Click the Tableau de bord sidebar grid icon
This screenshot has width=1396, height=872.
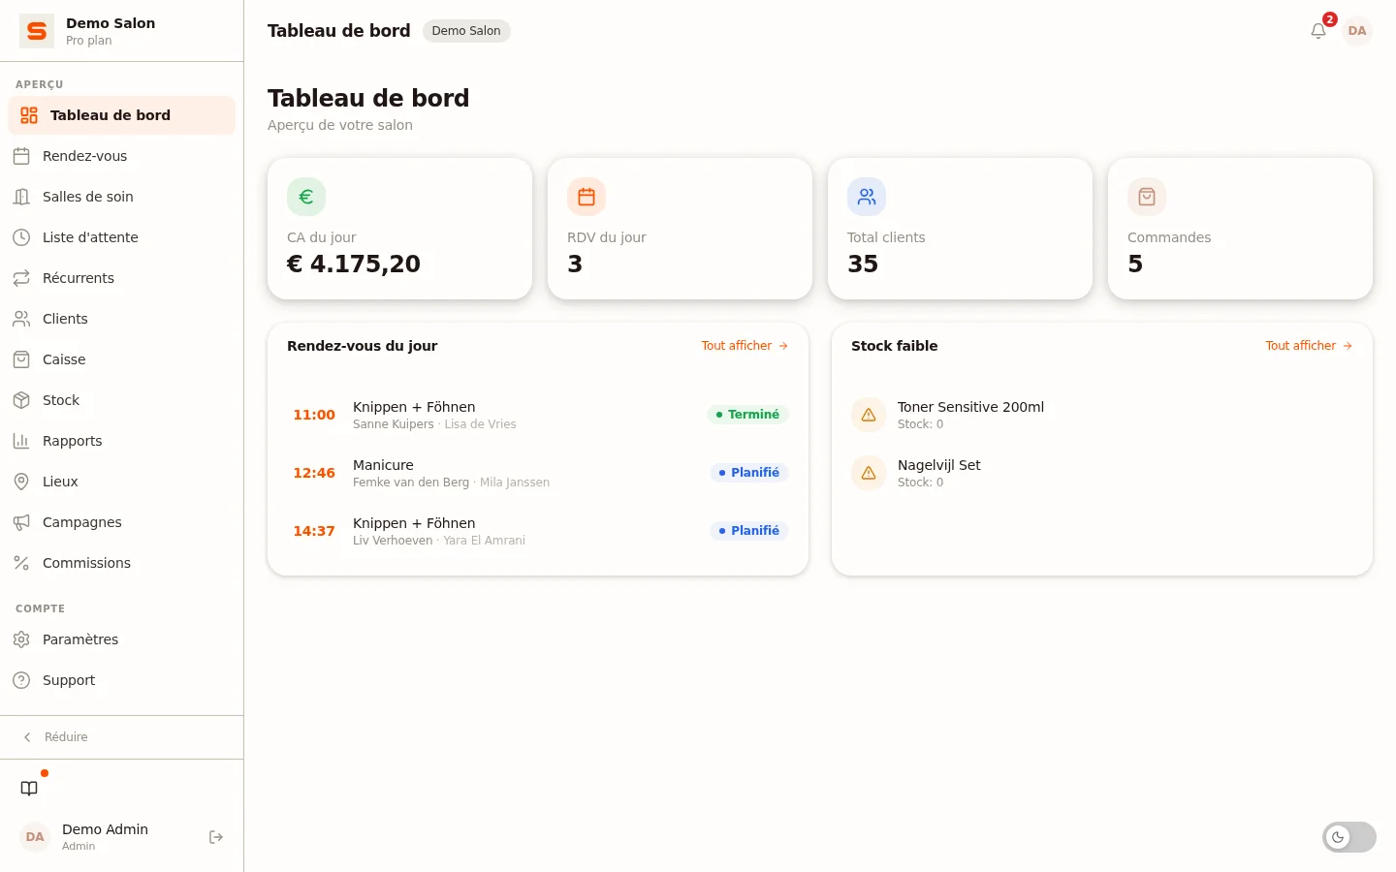(29, 115)
